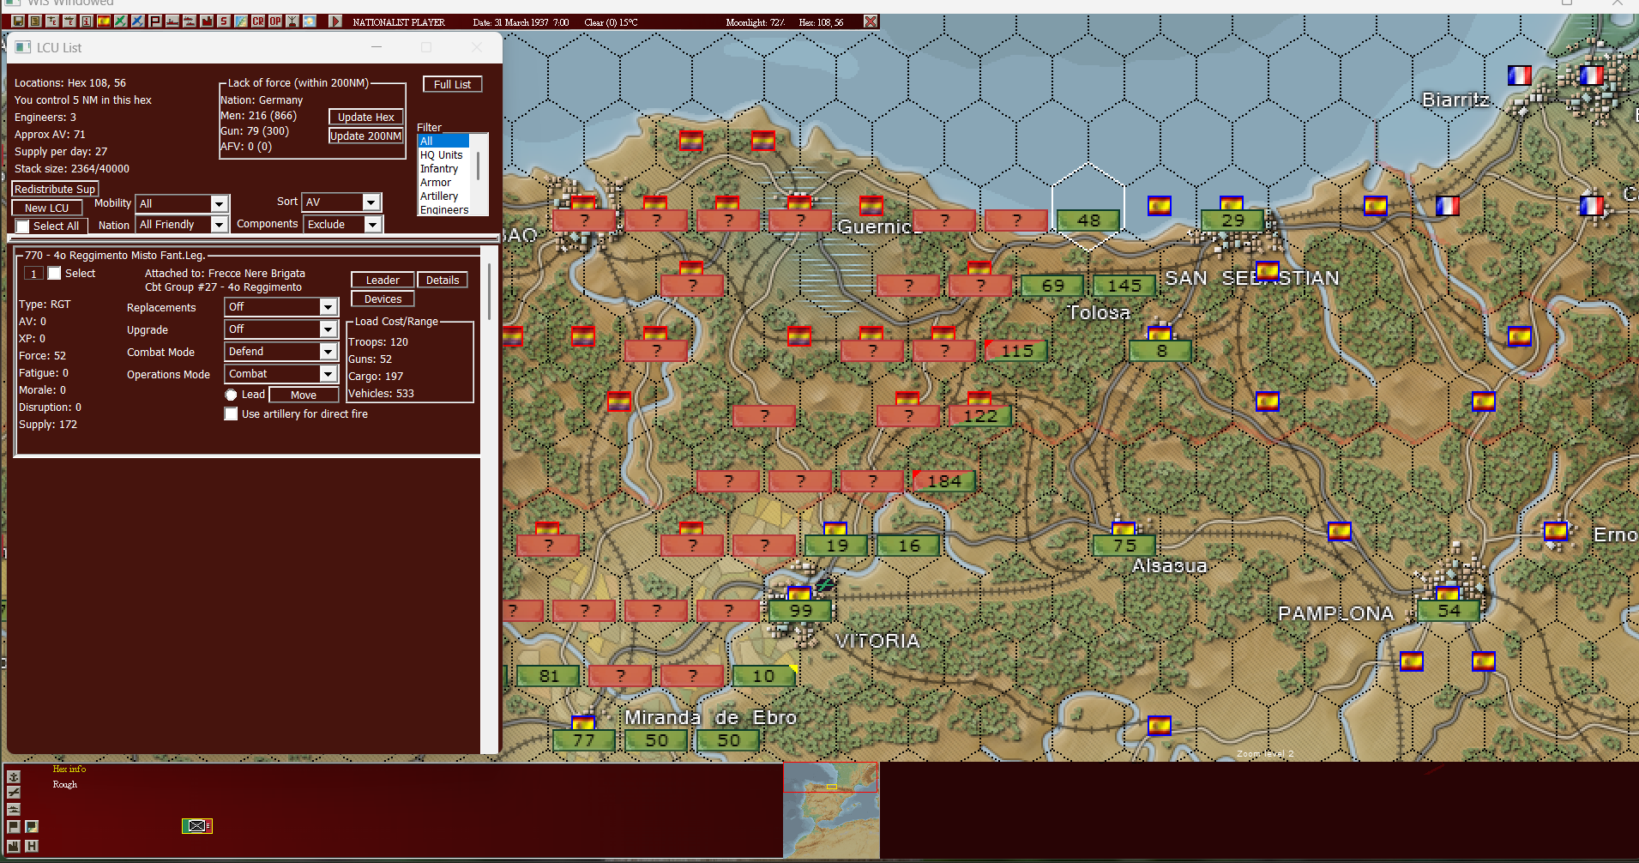This screenshot has width=1639, height=863.
Task: Click the minimap thumbnail at bottom center
Action: point(830,811)
